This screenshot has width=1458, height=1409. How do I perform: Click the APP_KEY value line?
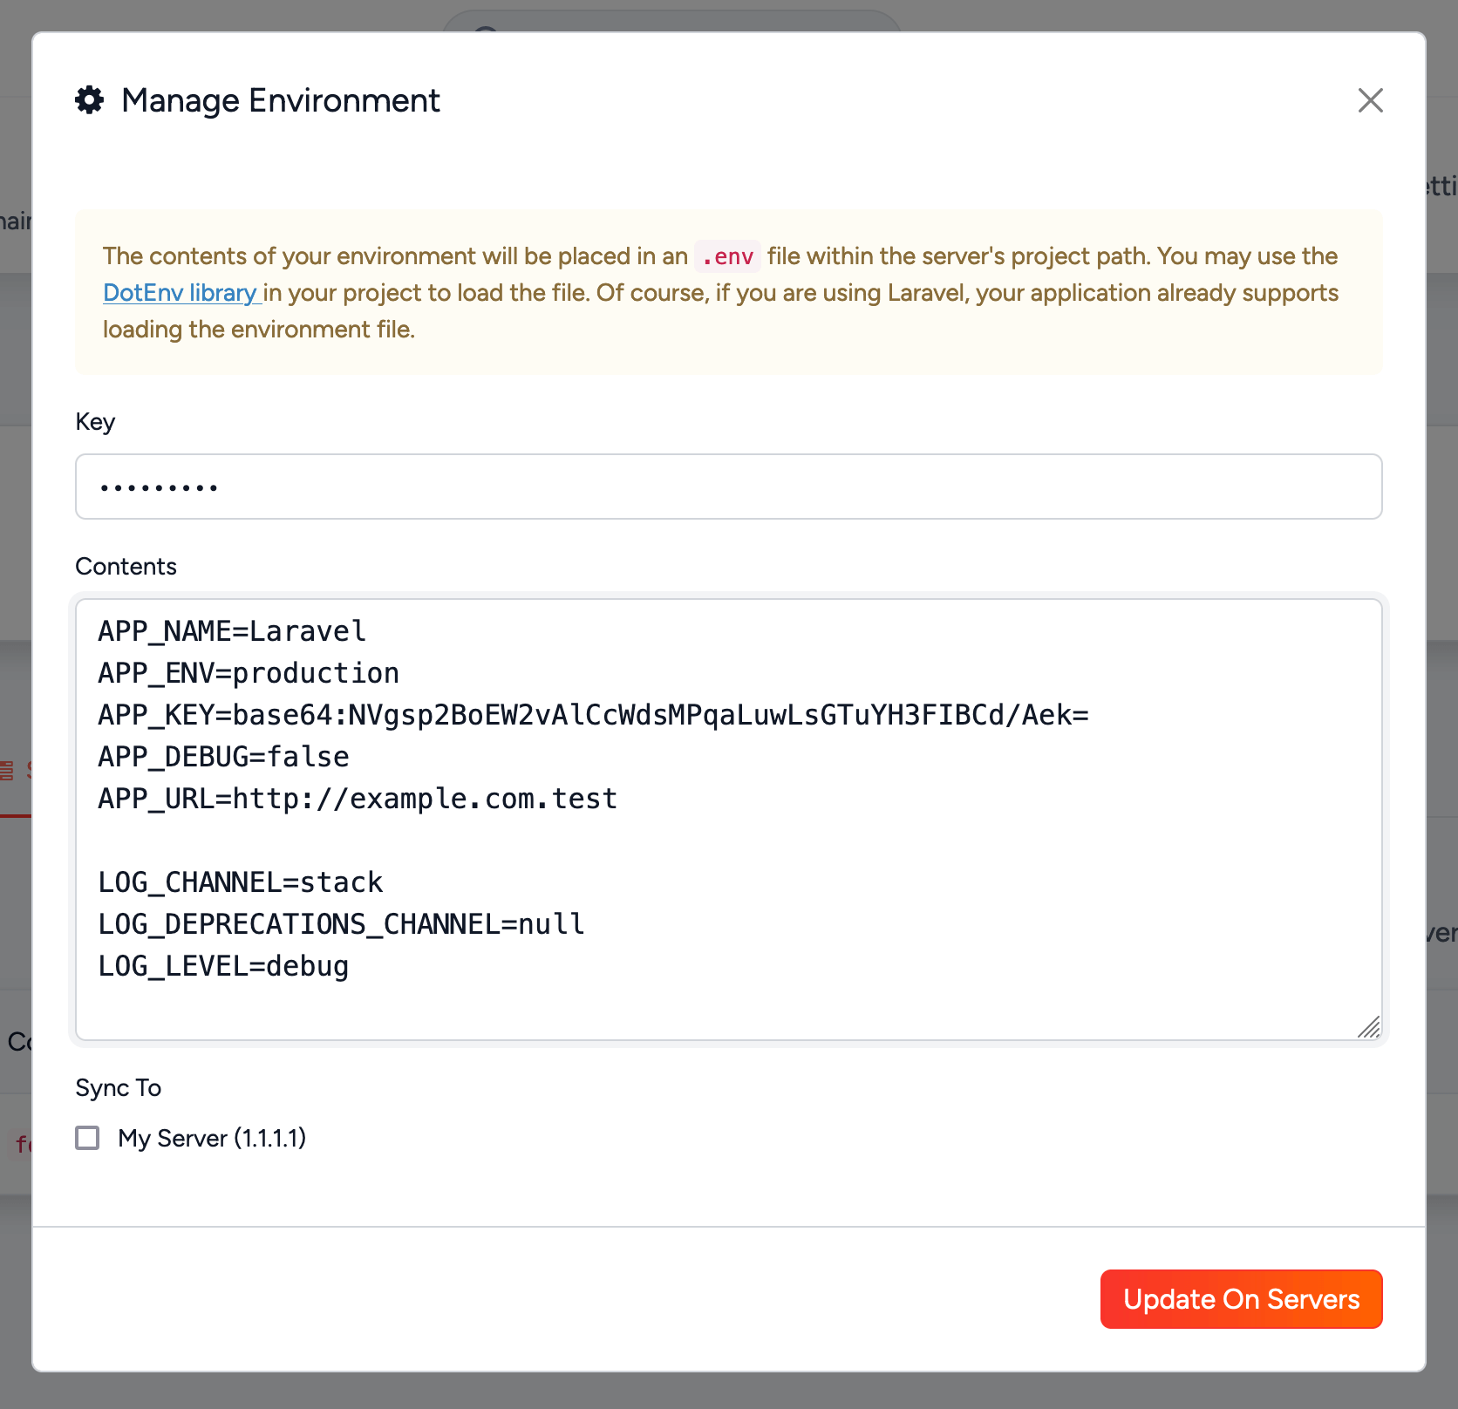tap(592, 714)
